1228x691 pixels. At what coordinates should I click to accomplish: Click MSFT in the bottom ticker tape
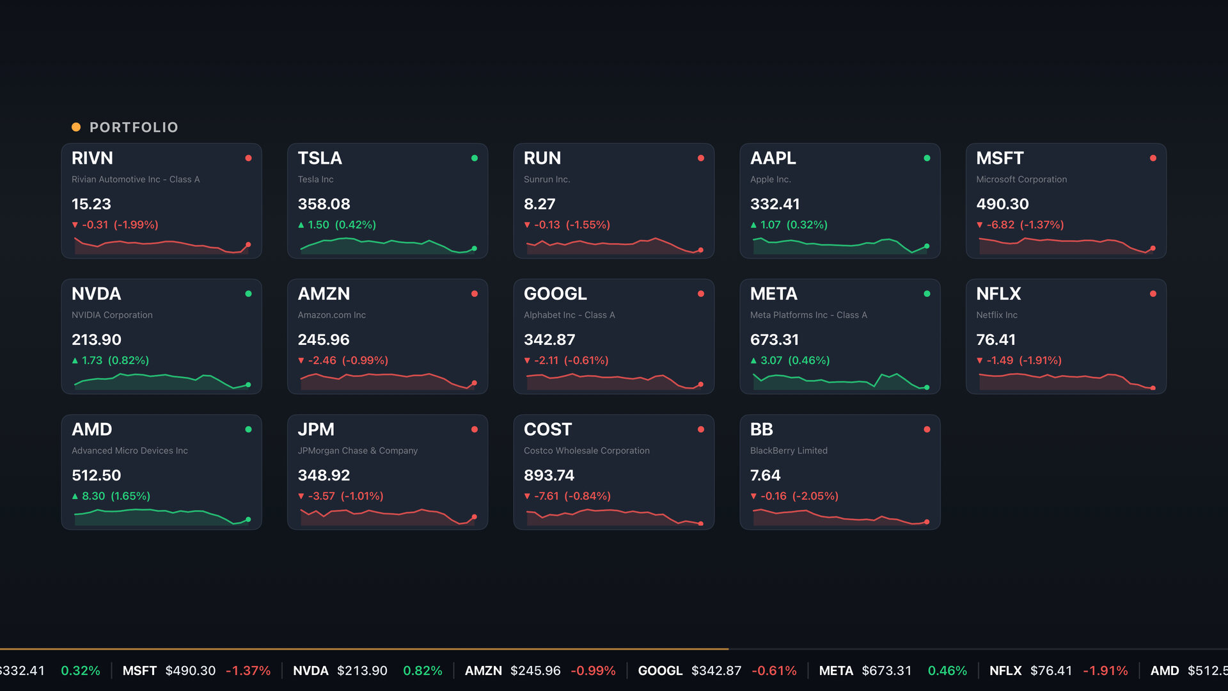coord(139,671)
